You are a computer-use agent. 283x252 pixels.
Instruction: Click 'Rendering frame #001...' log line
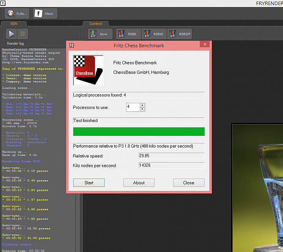click(x=24, y=161)
